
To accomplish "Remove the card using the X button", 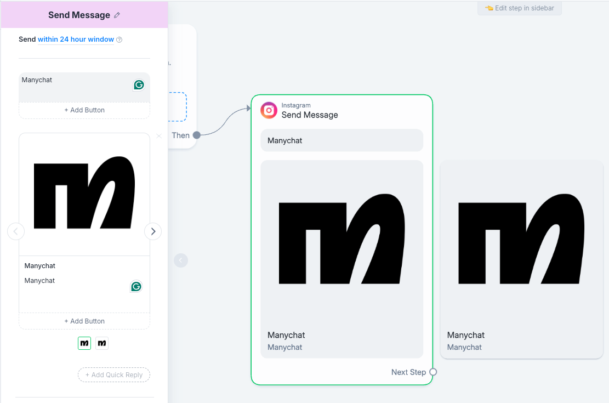I will [x=158, y=135].
